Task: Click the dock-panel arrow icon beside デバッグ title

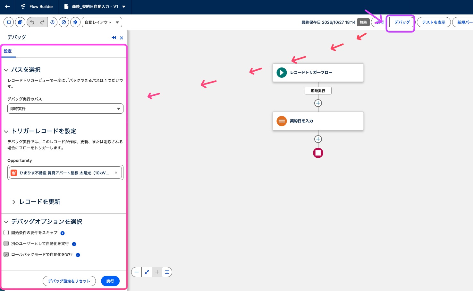Action: pyautogui.click(x=114, y=38)
